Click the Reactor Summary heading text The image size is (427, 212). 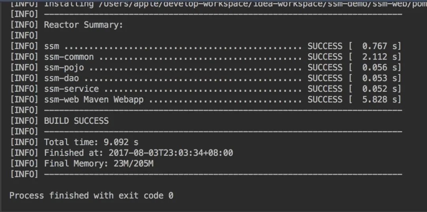[x=83, y=25]
